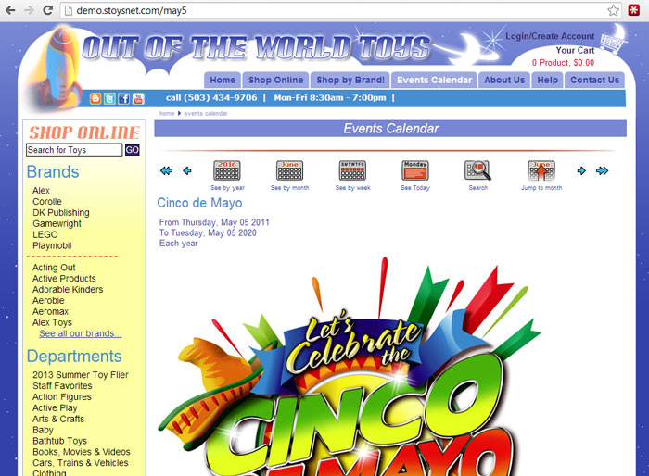Open the Corolle brand link
Screen dimensions: 649x476
coord(47,202)
